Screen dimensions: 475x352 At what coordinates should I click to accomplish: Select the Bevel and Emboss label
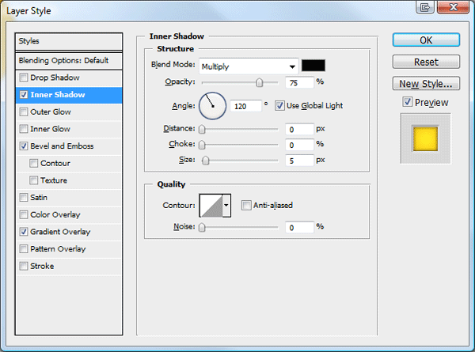62,146
